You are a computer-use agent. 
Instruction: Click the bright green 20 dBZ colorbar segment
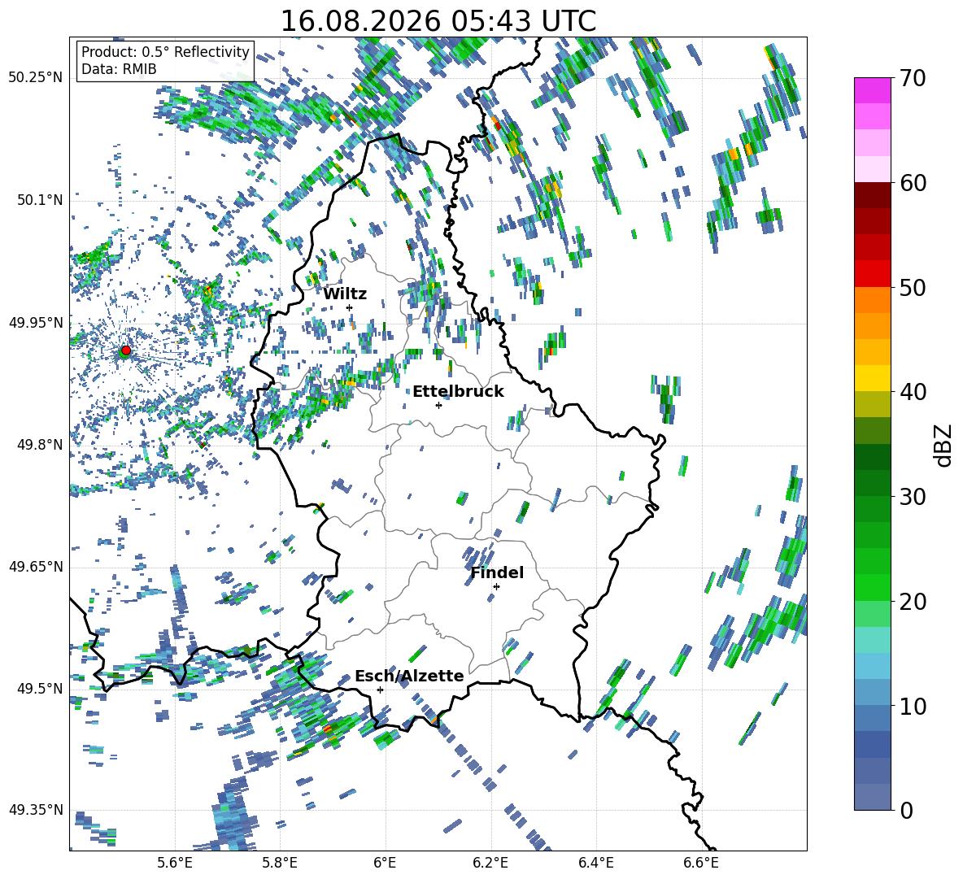pos(872,587)
